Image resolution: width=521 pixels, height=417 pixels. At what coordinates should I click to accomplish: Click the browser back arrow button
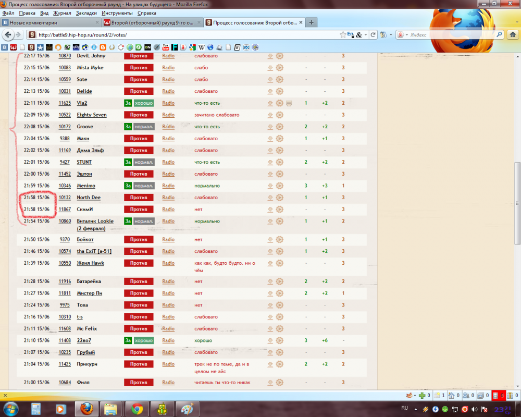pyautogui.click(x=8, y=35)
